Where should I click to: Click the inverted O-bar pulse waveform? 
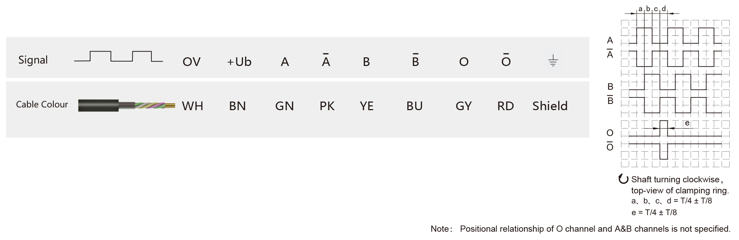[x=675, y=151]
